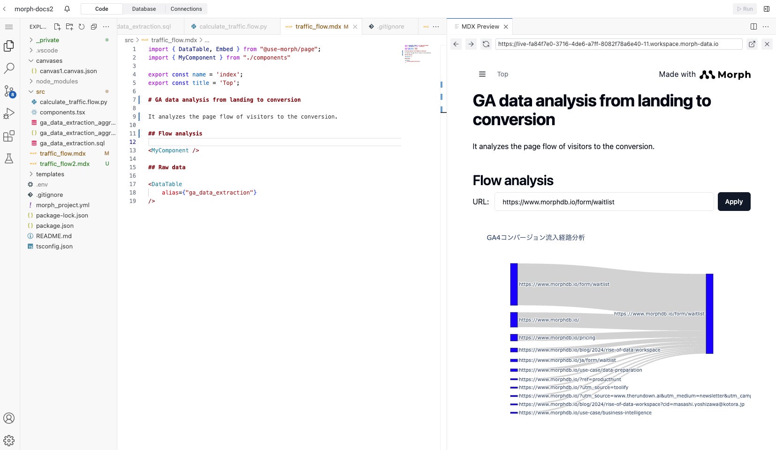Split the preview editor to the right
The image size is (776, 450).
point(753,27)
